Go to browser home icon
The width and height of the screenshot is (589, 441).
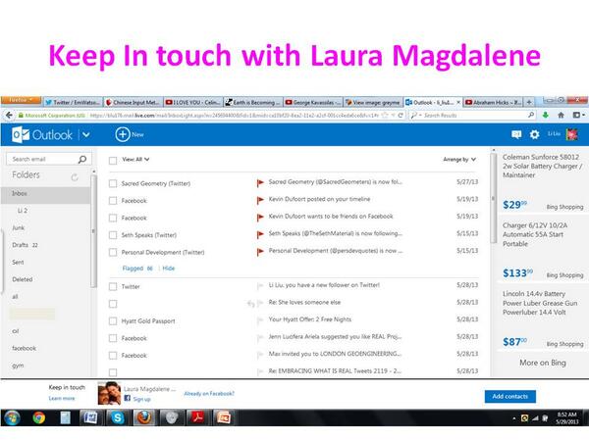click(561, 115)
